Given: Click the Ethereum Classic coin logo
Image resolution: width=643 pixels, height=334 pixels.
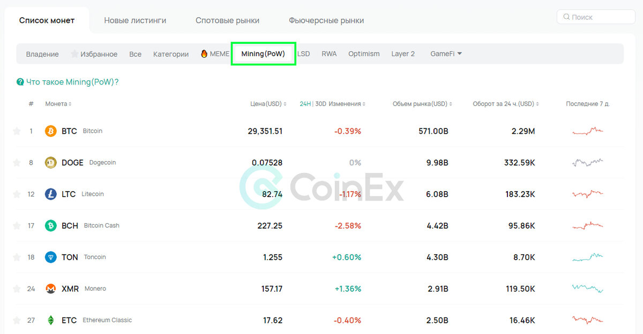Looking at the screenshot, I should (x=51, y=321).
